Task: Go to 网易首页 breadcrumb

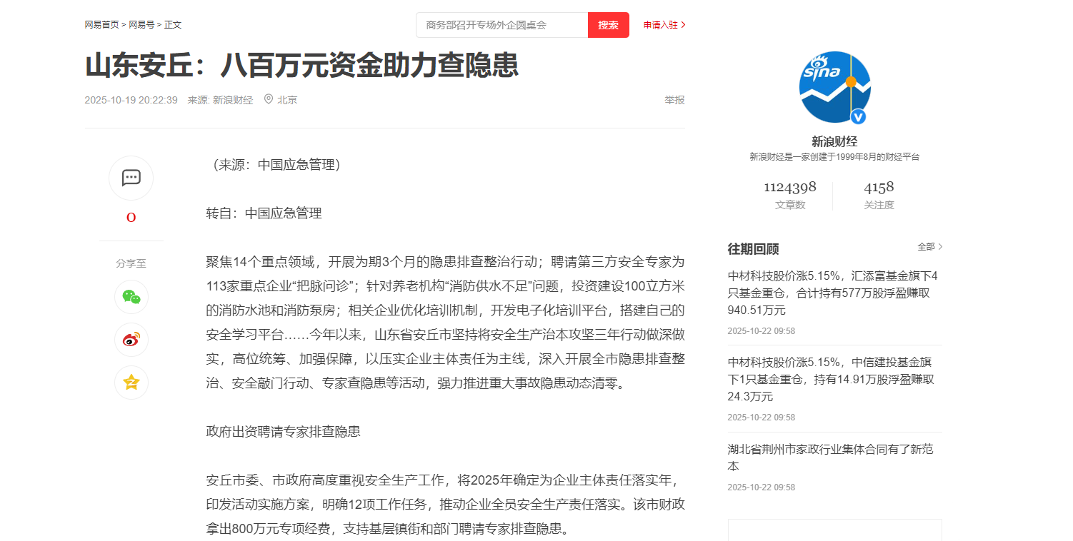Action: (x=101, y=25)
